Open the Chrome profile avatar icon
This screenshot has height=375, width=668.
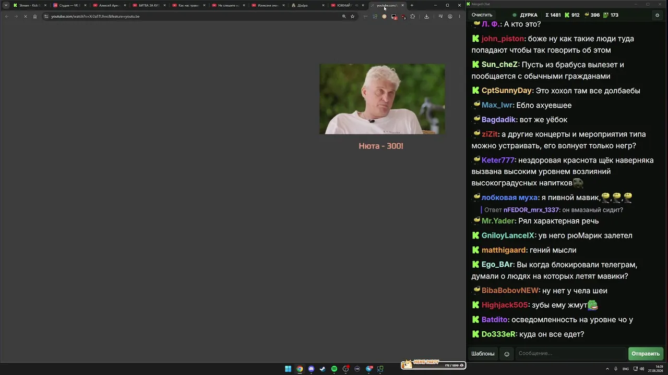[x=450, y=16]
